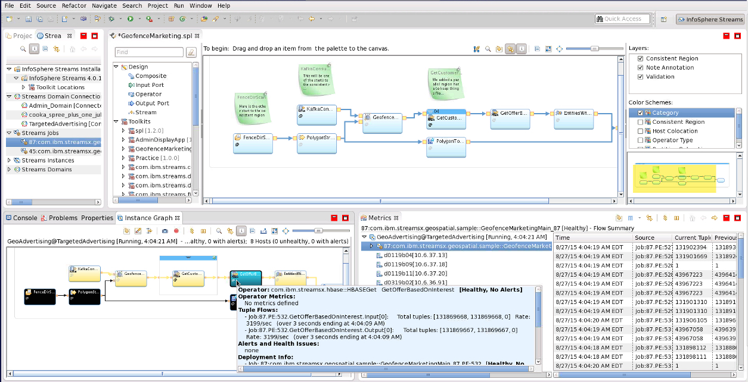Uncheck the Note Annotation layer
This screenshot has width=748, height=382.
click(x=641, y=68)
